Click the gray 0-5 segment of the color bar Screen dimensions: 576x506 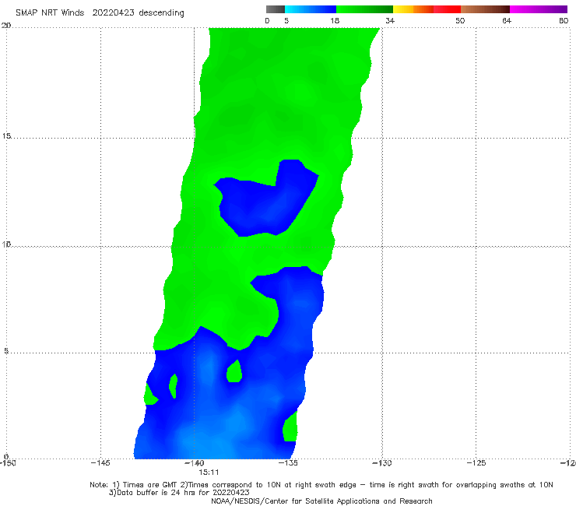(276, 9)
